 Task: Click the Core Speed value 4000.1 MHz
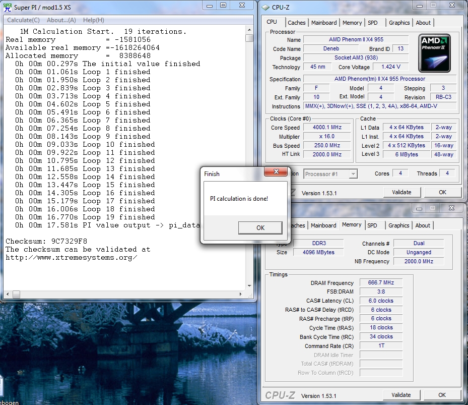tap(327, 127)
